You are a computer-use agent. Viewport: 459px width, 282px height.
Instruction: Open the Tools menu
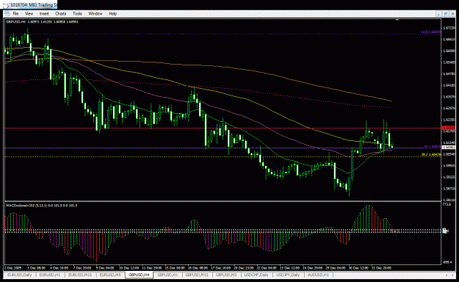coord(77,14)
